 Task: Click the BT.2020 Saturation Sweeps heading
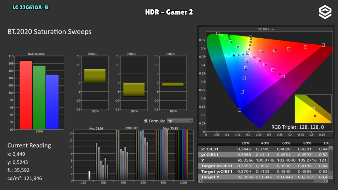coord(50,32)
